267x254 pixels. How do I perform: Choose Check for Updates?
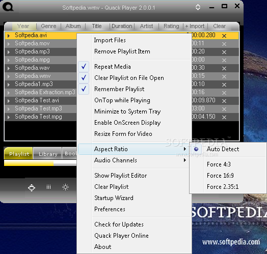tap(135, 224)
